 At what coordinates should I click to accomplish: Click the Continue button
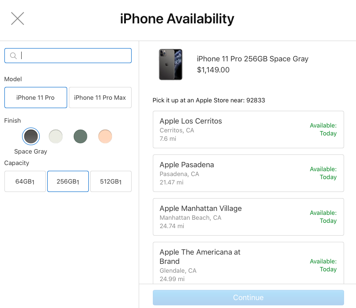(248, 297)
